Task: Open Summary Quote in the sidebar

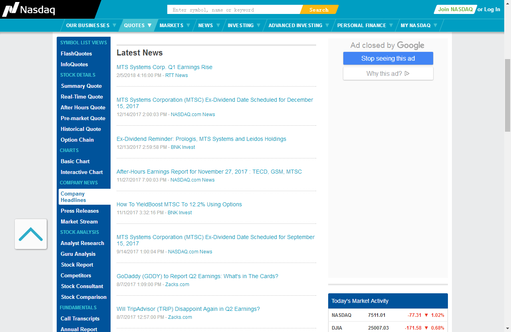Action: click(81, 86)
